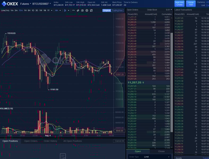Click the 9946.00 volume label on axis
This screenshot has height=159, width=209.
coord(120,131)
